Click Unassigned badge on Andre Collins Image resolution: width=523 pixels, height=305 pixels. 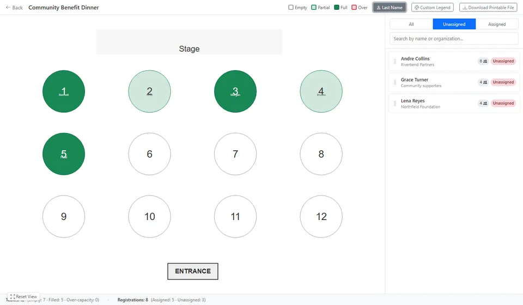pyautogui.click(x=503, y=61)
